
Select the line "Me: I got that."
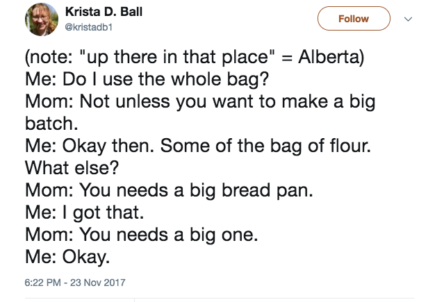pos(84,212)
